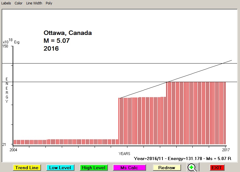Click the Year/Energy/Ms status readout text
This screenshot has width=240, height=172.
pyautogui.click(x=182, y=158)
